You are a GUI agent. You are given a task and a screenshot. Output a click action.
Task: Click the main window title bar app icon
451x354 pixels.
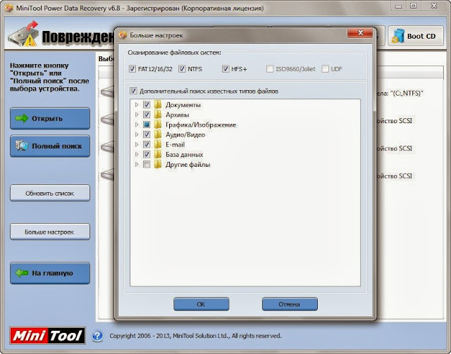(x=9, y=8)
